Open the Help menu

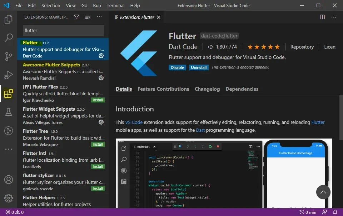tap(135, 5)
